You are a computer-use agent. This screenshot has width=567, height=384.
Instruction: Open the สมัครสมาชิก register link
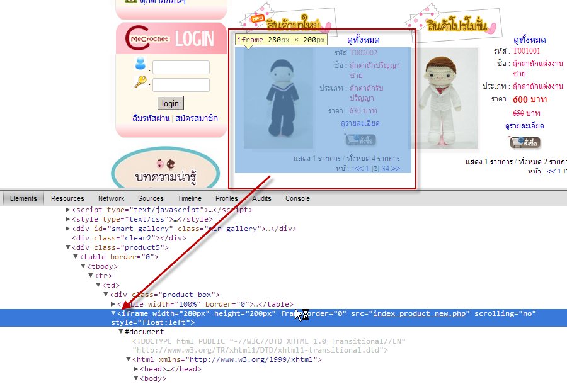pos(197,118)
